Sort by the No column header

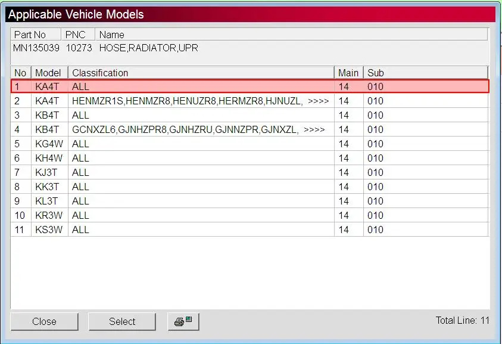click(x=20, y=73)
